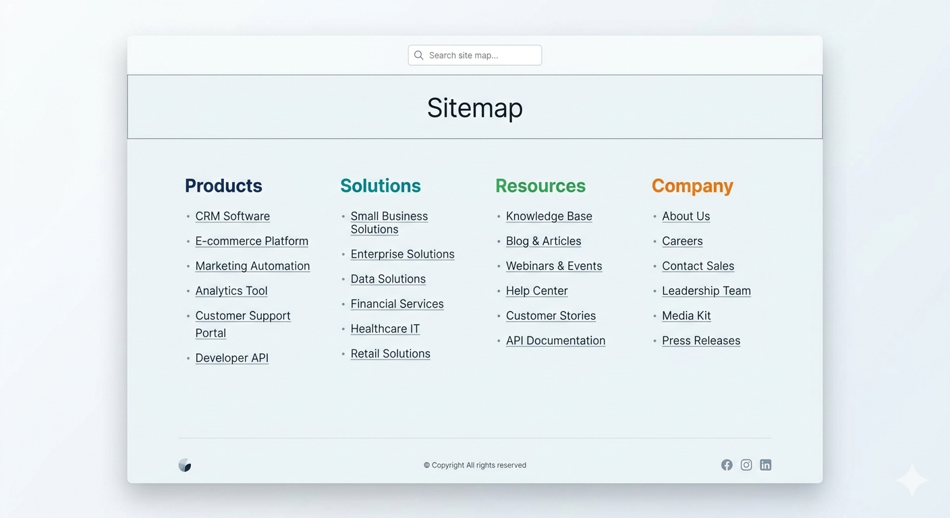950x518 pixels.
Task: Open the Knowledge Base resource
Action: [549, 216]
